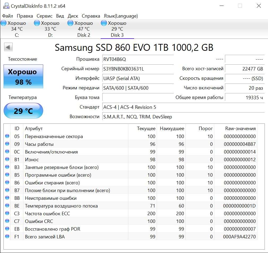Click the CrystalDiskInfo app icon in title bar

[x=6, y=6]
